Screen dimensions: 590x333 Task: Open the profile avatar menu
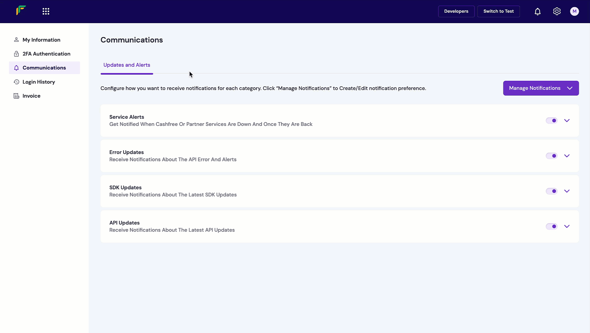tap(574, 11)
